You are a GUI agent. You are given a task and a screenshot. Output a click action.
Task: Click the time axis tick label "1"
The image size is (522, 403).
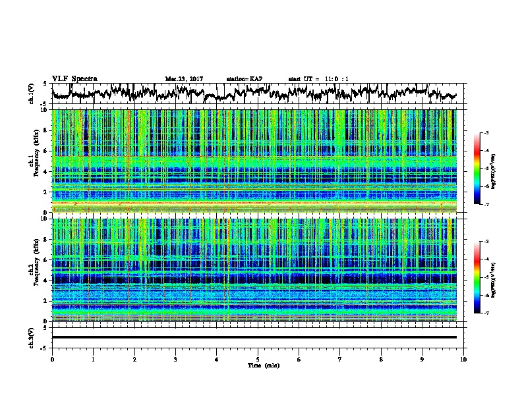coord(94,360)
